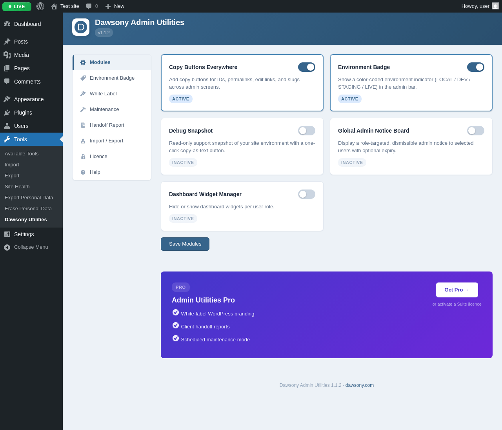502x430 pixels.
Task: Click the White Label brush icon
Action: click(83, 94)
